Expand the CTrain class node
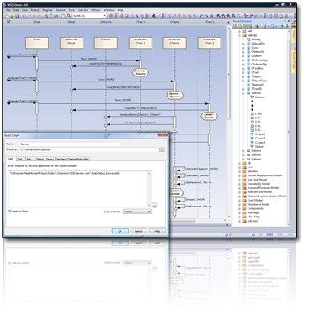Viewport: 309px width, 309px height. 243,72
